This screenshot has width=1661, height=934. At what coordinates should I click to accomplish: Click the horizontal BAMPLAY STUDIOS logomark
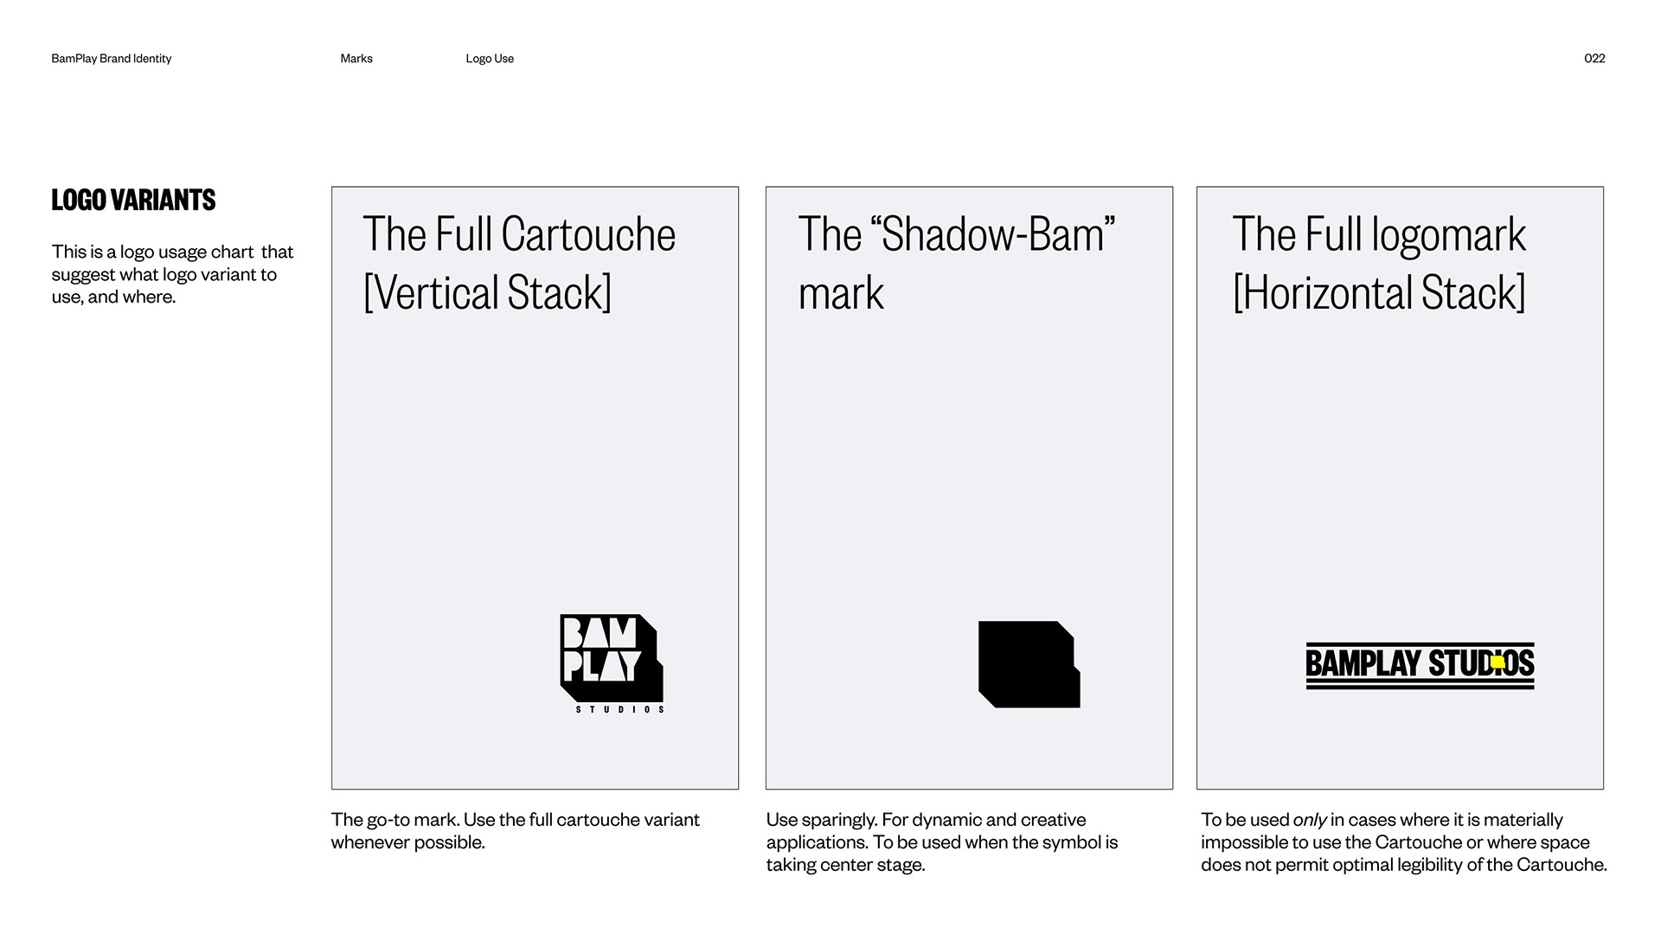pos(1419,665)
